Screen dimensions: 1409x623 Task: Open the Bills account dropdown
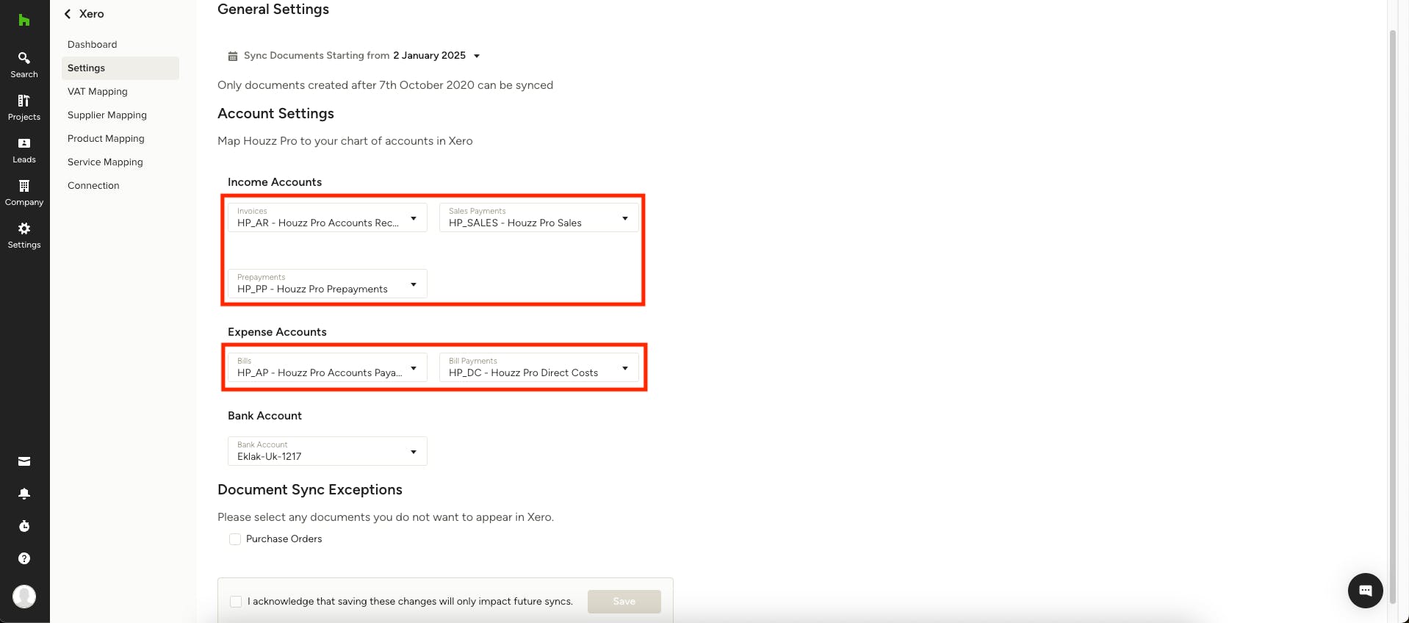328,367
